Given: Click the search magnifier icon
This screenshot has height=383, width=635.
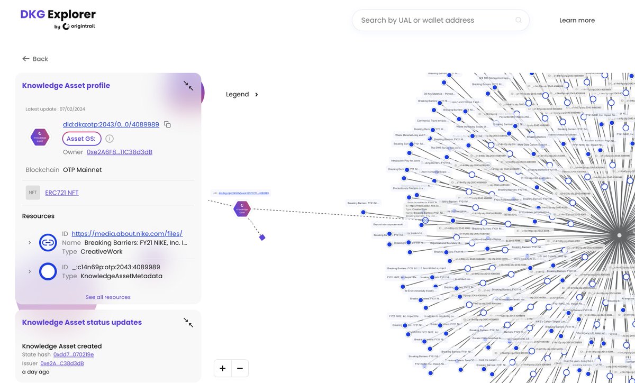Looking at the screenshot, I should [519, 20].
